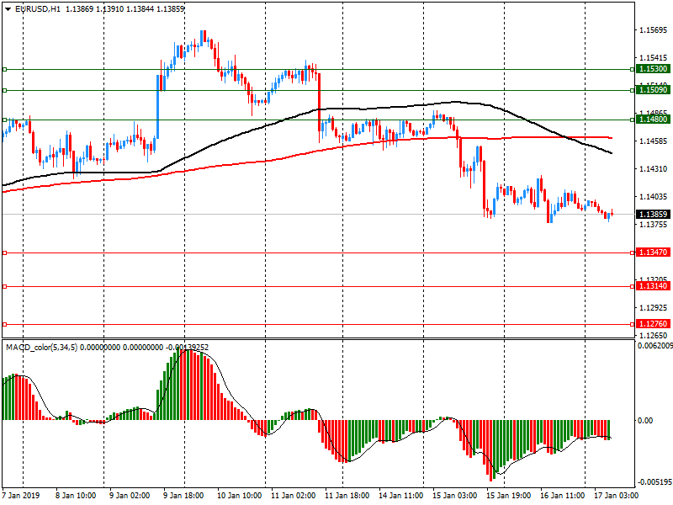Click the 15 Jan 03:00 time label

coord(453,496)
